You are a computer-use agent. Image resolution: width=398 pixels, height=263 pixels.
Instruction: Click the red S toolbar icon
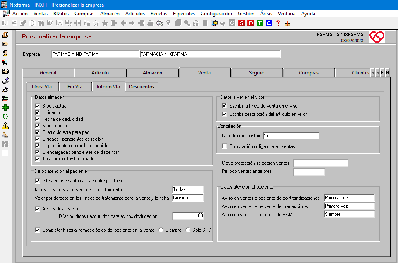241,23
